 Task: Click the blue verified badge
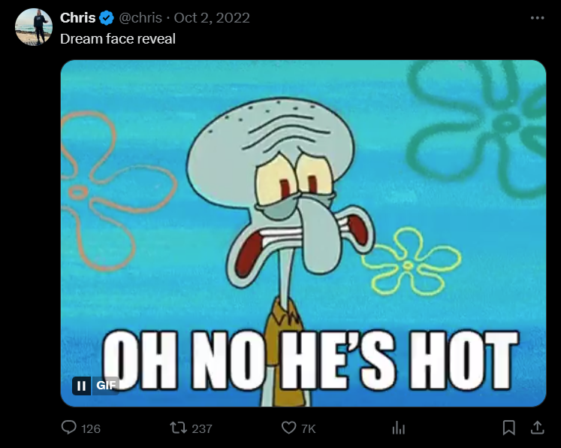click(106, 18)
